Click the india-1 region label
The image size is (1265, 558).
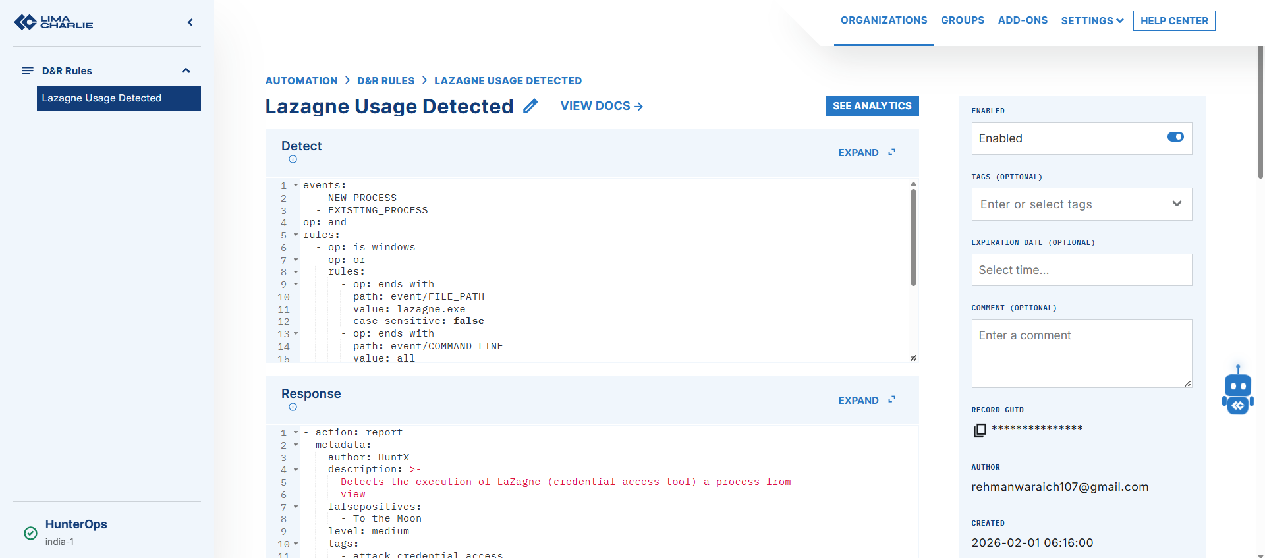[x=59, y=542]
